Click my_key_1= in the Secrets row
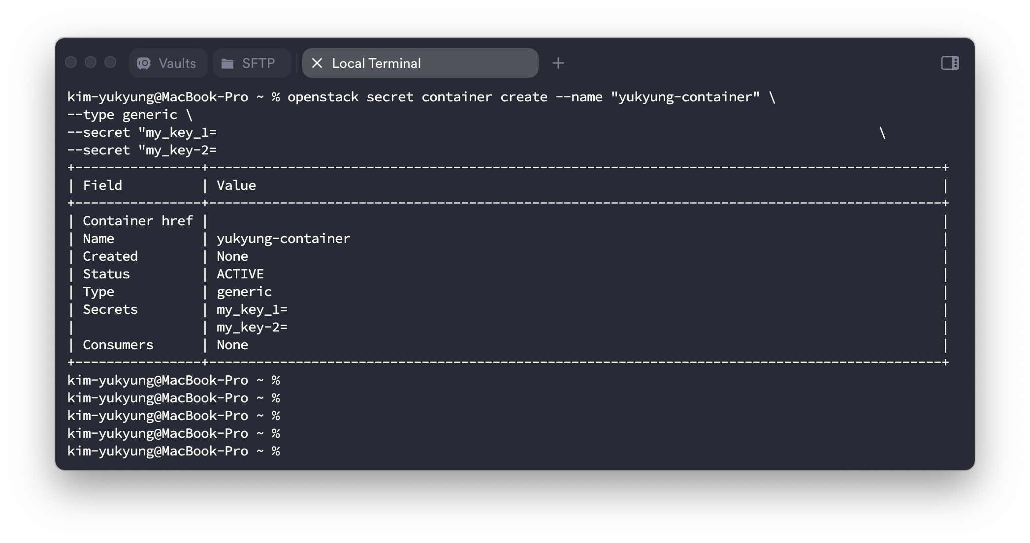1030x543 pixels. [x=252, y=309]
